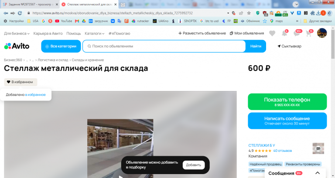This screenshot has width=335, height=178.
Task: Expand the Сообщения chat panel chevron
Action: coord(318,173)
